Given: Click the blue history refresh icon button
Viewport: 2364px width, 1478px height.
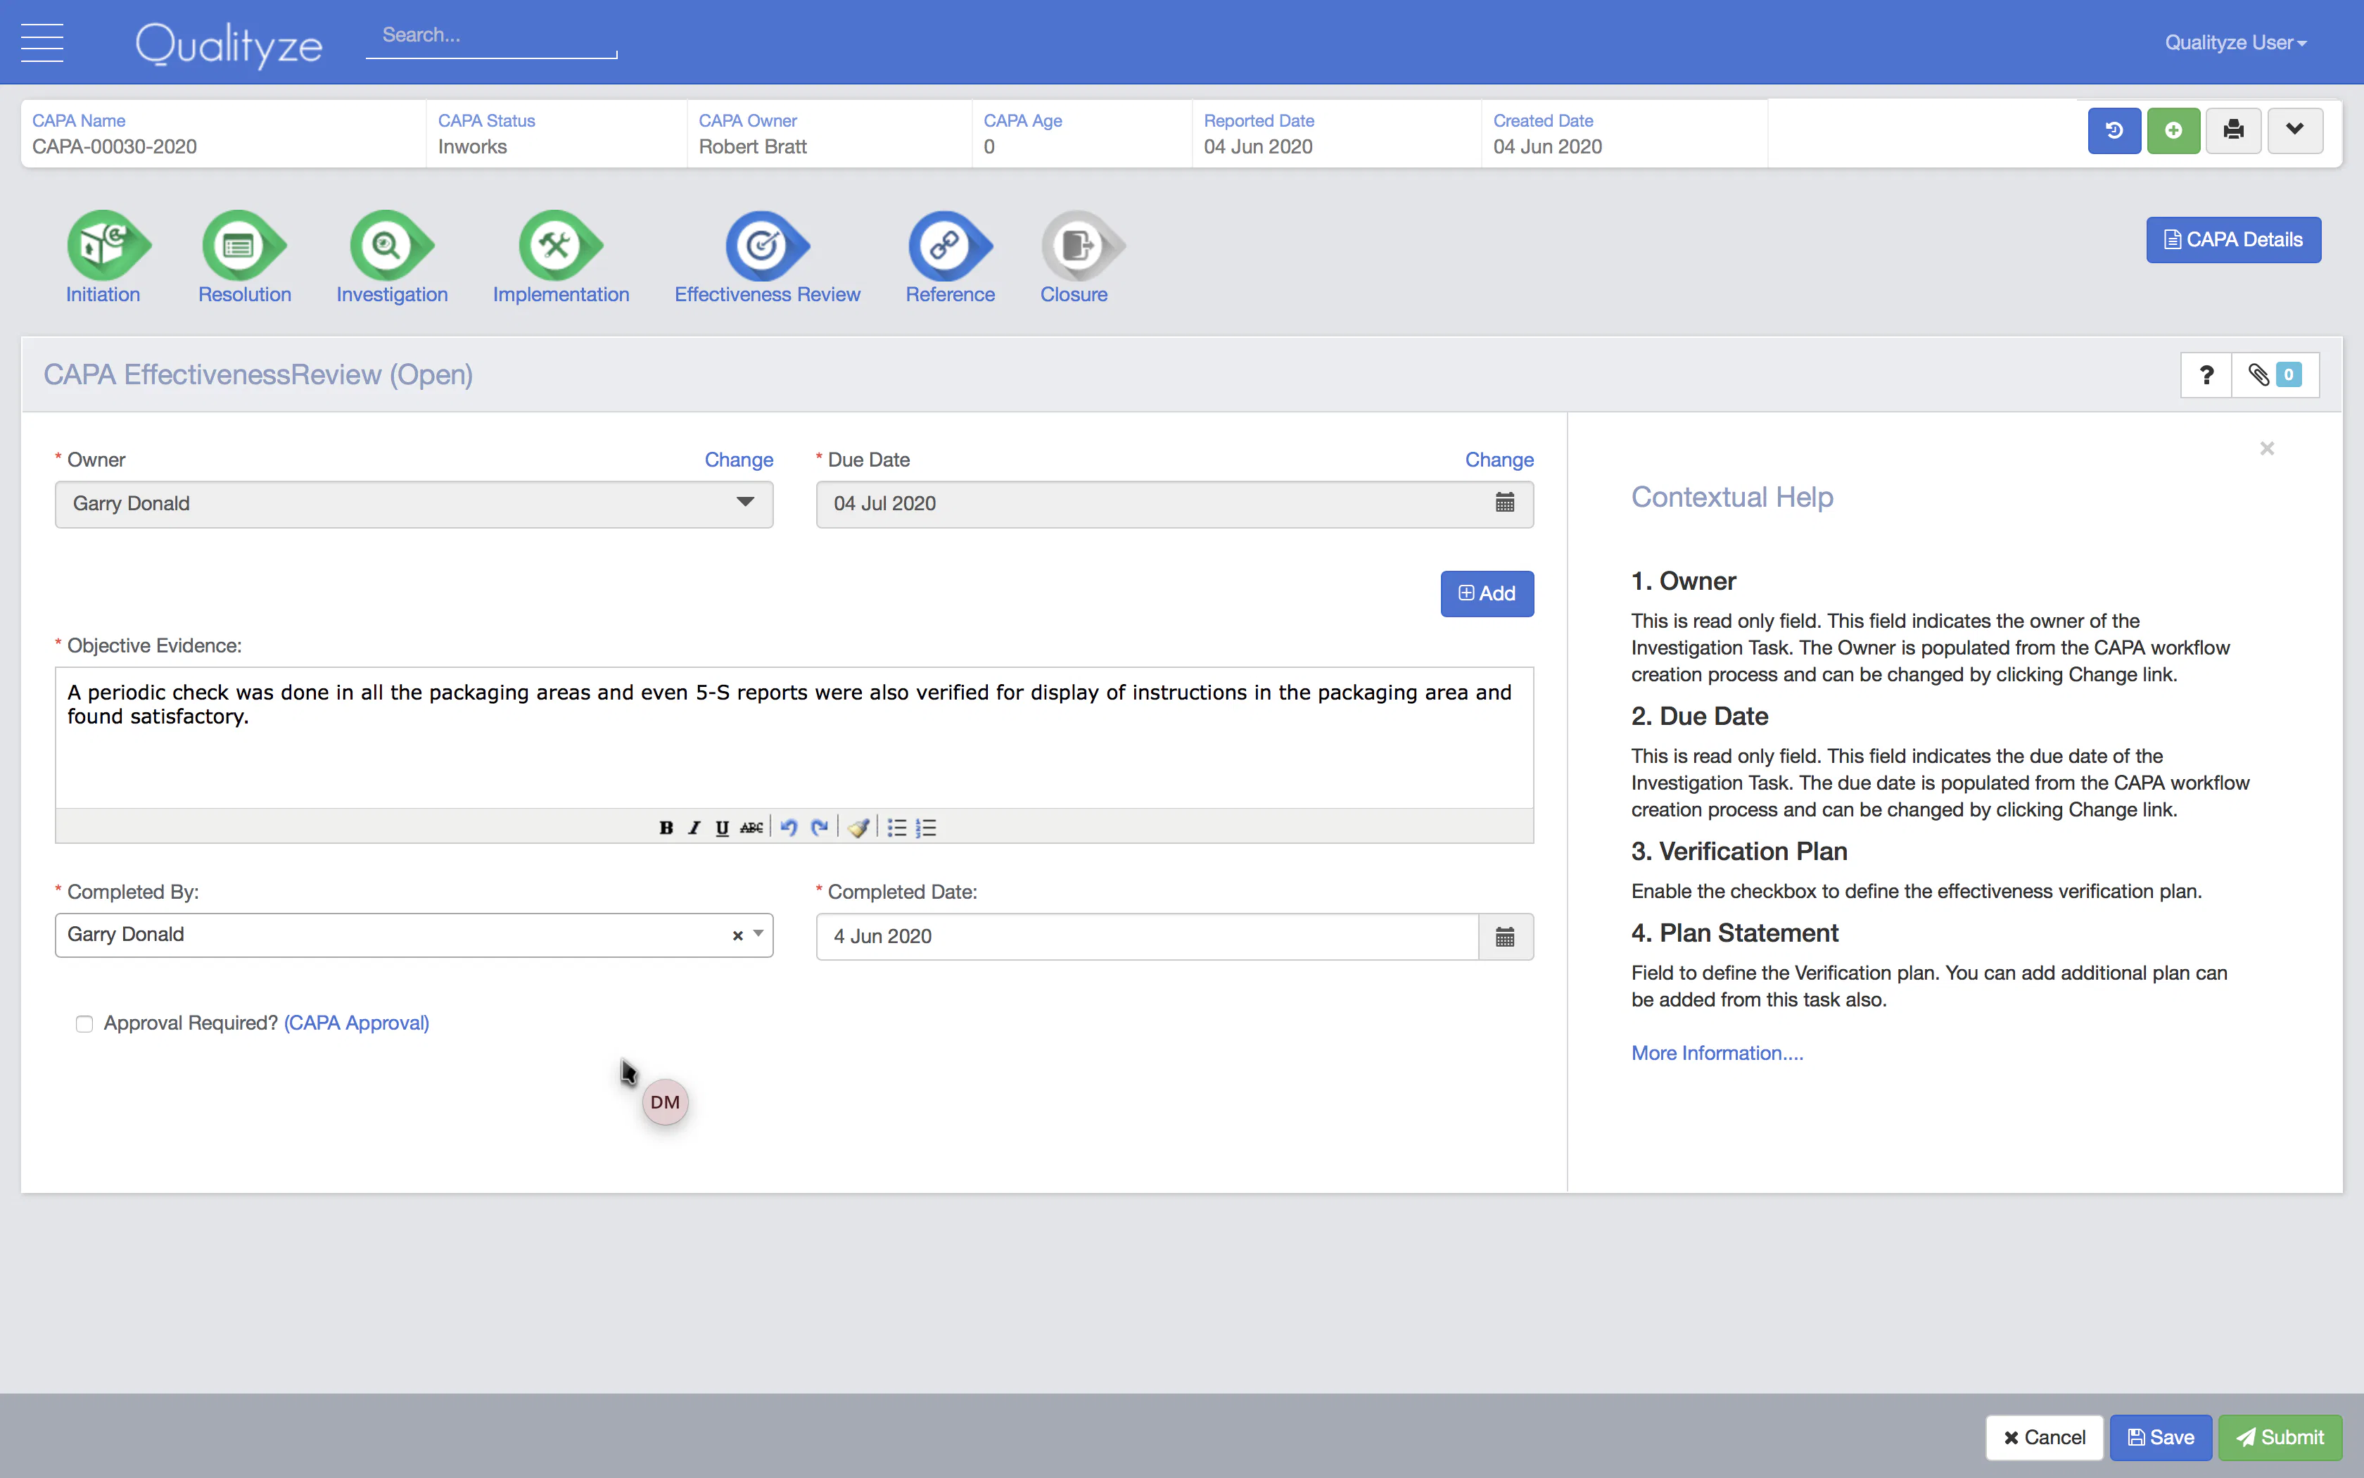Looking at the screenshot, I should point(2114,131).
